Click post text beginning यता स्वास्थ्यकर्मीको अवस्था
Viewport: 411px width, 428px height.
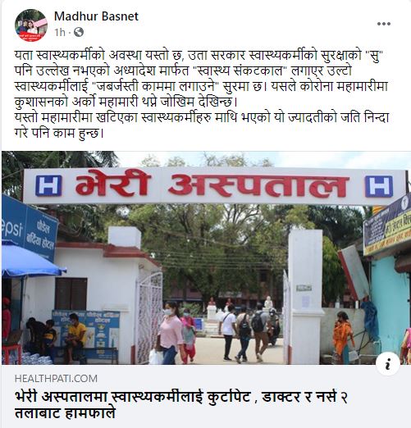click(202, 79)
